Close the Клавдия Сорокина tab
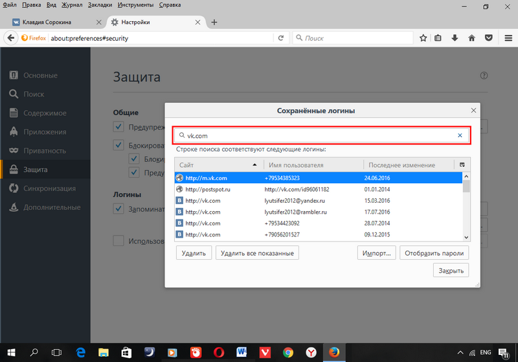The height and width of the screenshot is (362, 518). click(x=98, y=22)
